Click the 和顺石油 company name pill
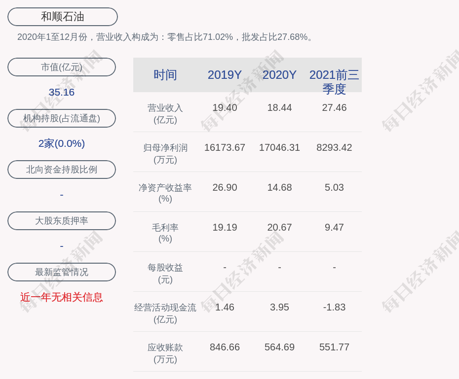Viewport: 459px width, 379px height. point(63,17)
